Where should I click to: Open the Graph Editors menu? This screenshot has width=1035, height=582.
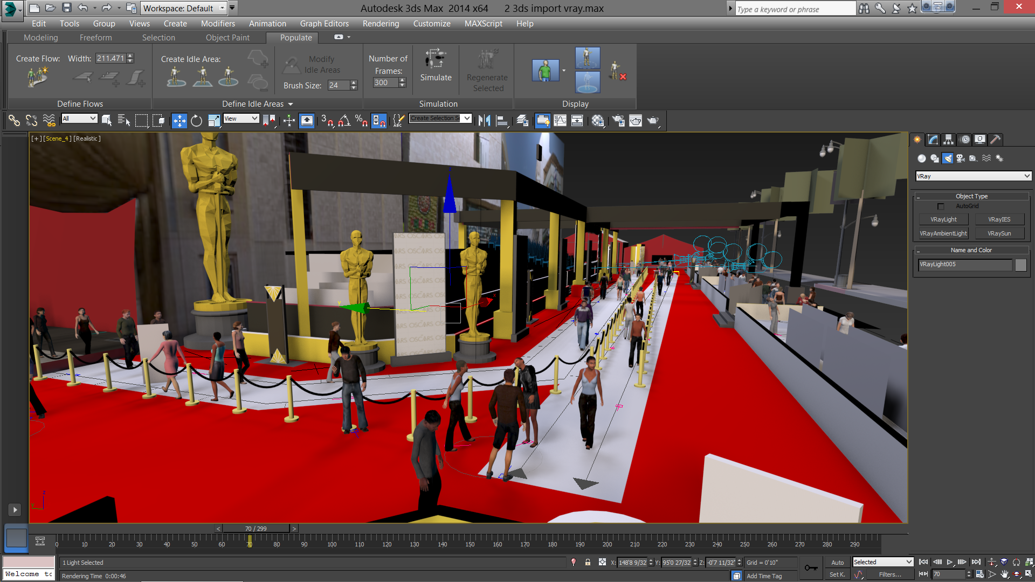pyautogui.click(x=325, y=24)
